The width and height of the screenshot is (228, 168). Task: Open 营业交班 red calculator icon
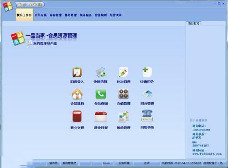[x=77, y=116]
